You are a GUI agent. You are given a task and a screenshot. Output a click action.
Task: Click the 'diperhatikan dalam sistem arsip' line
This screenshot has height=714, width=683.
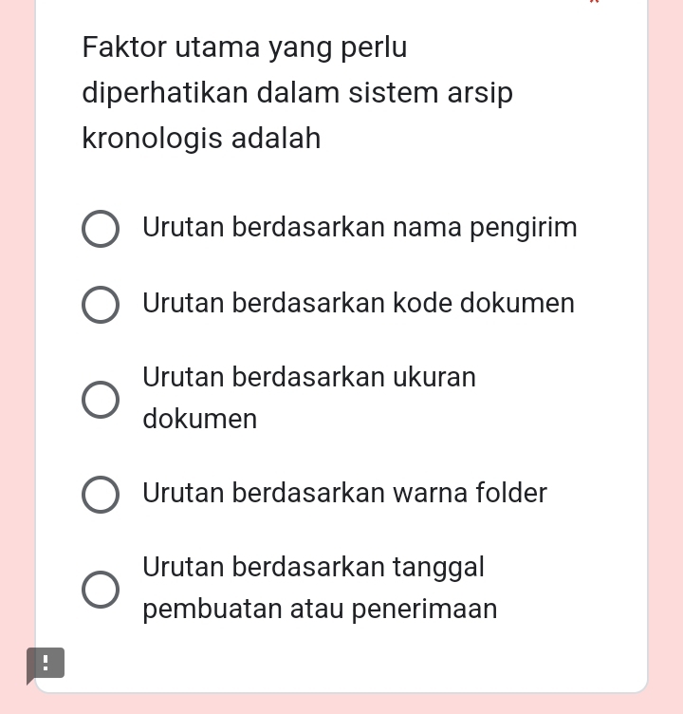(297, 93)
